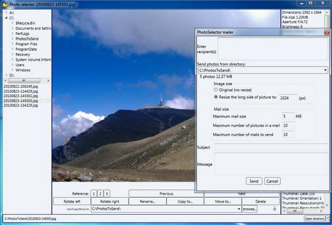Select the System Volume Information folder
332x225 pixels.
(33, 60)
